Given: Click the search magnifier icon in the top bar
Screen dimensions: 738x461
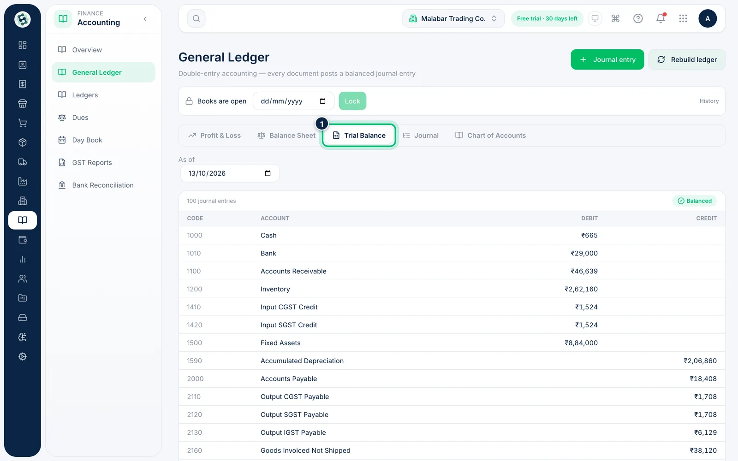Looking at the screenshot, I should [x=196, y=18].
